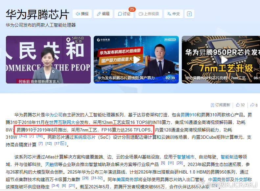The image size is (260, 191).
Task: Open citation reference [10]
Action: click(x=39, y=136)
